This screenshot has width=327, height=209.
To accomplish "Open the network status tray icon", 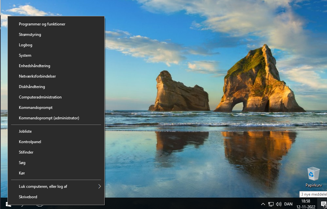I will (271, 204).
